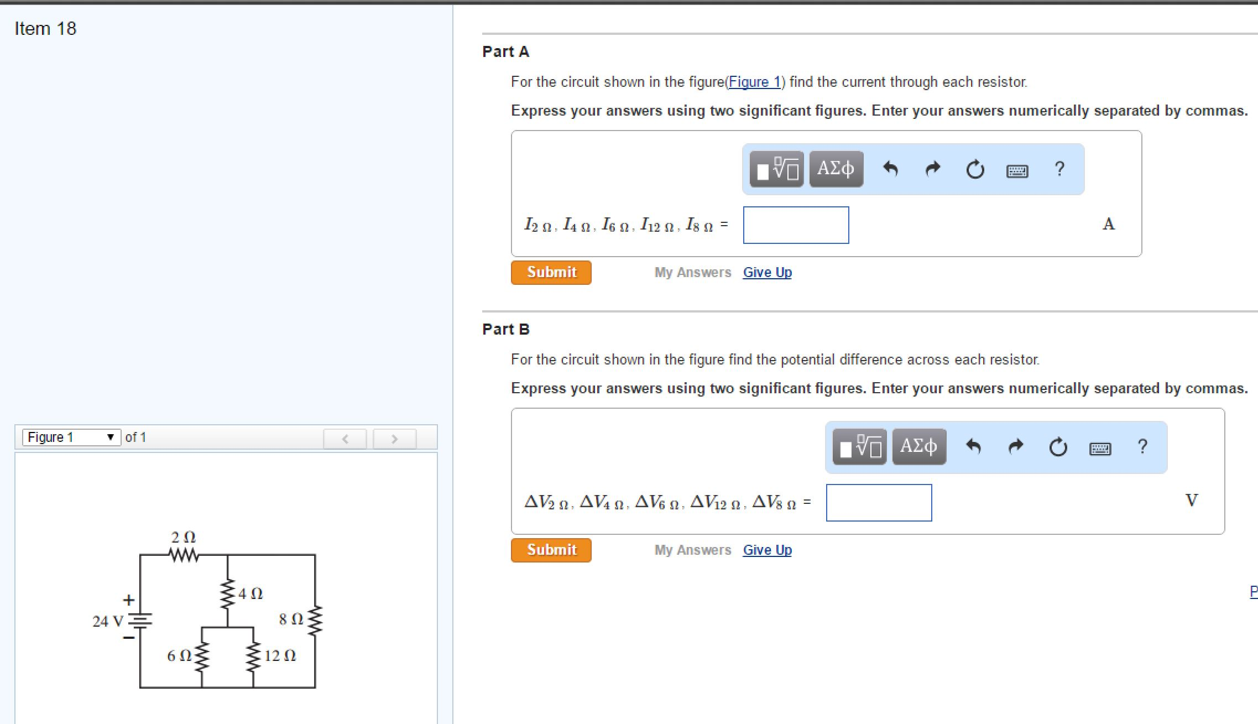
Task: Open the Greek symbols ΑΣΦ palette in Part A
Action: tap(835, 169)
